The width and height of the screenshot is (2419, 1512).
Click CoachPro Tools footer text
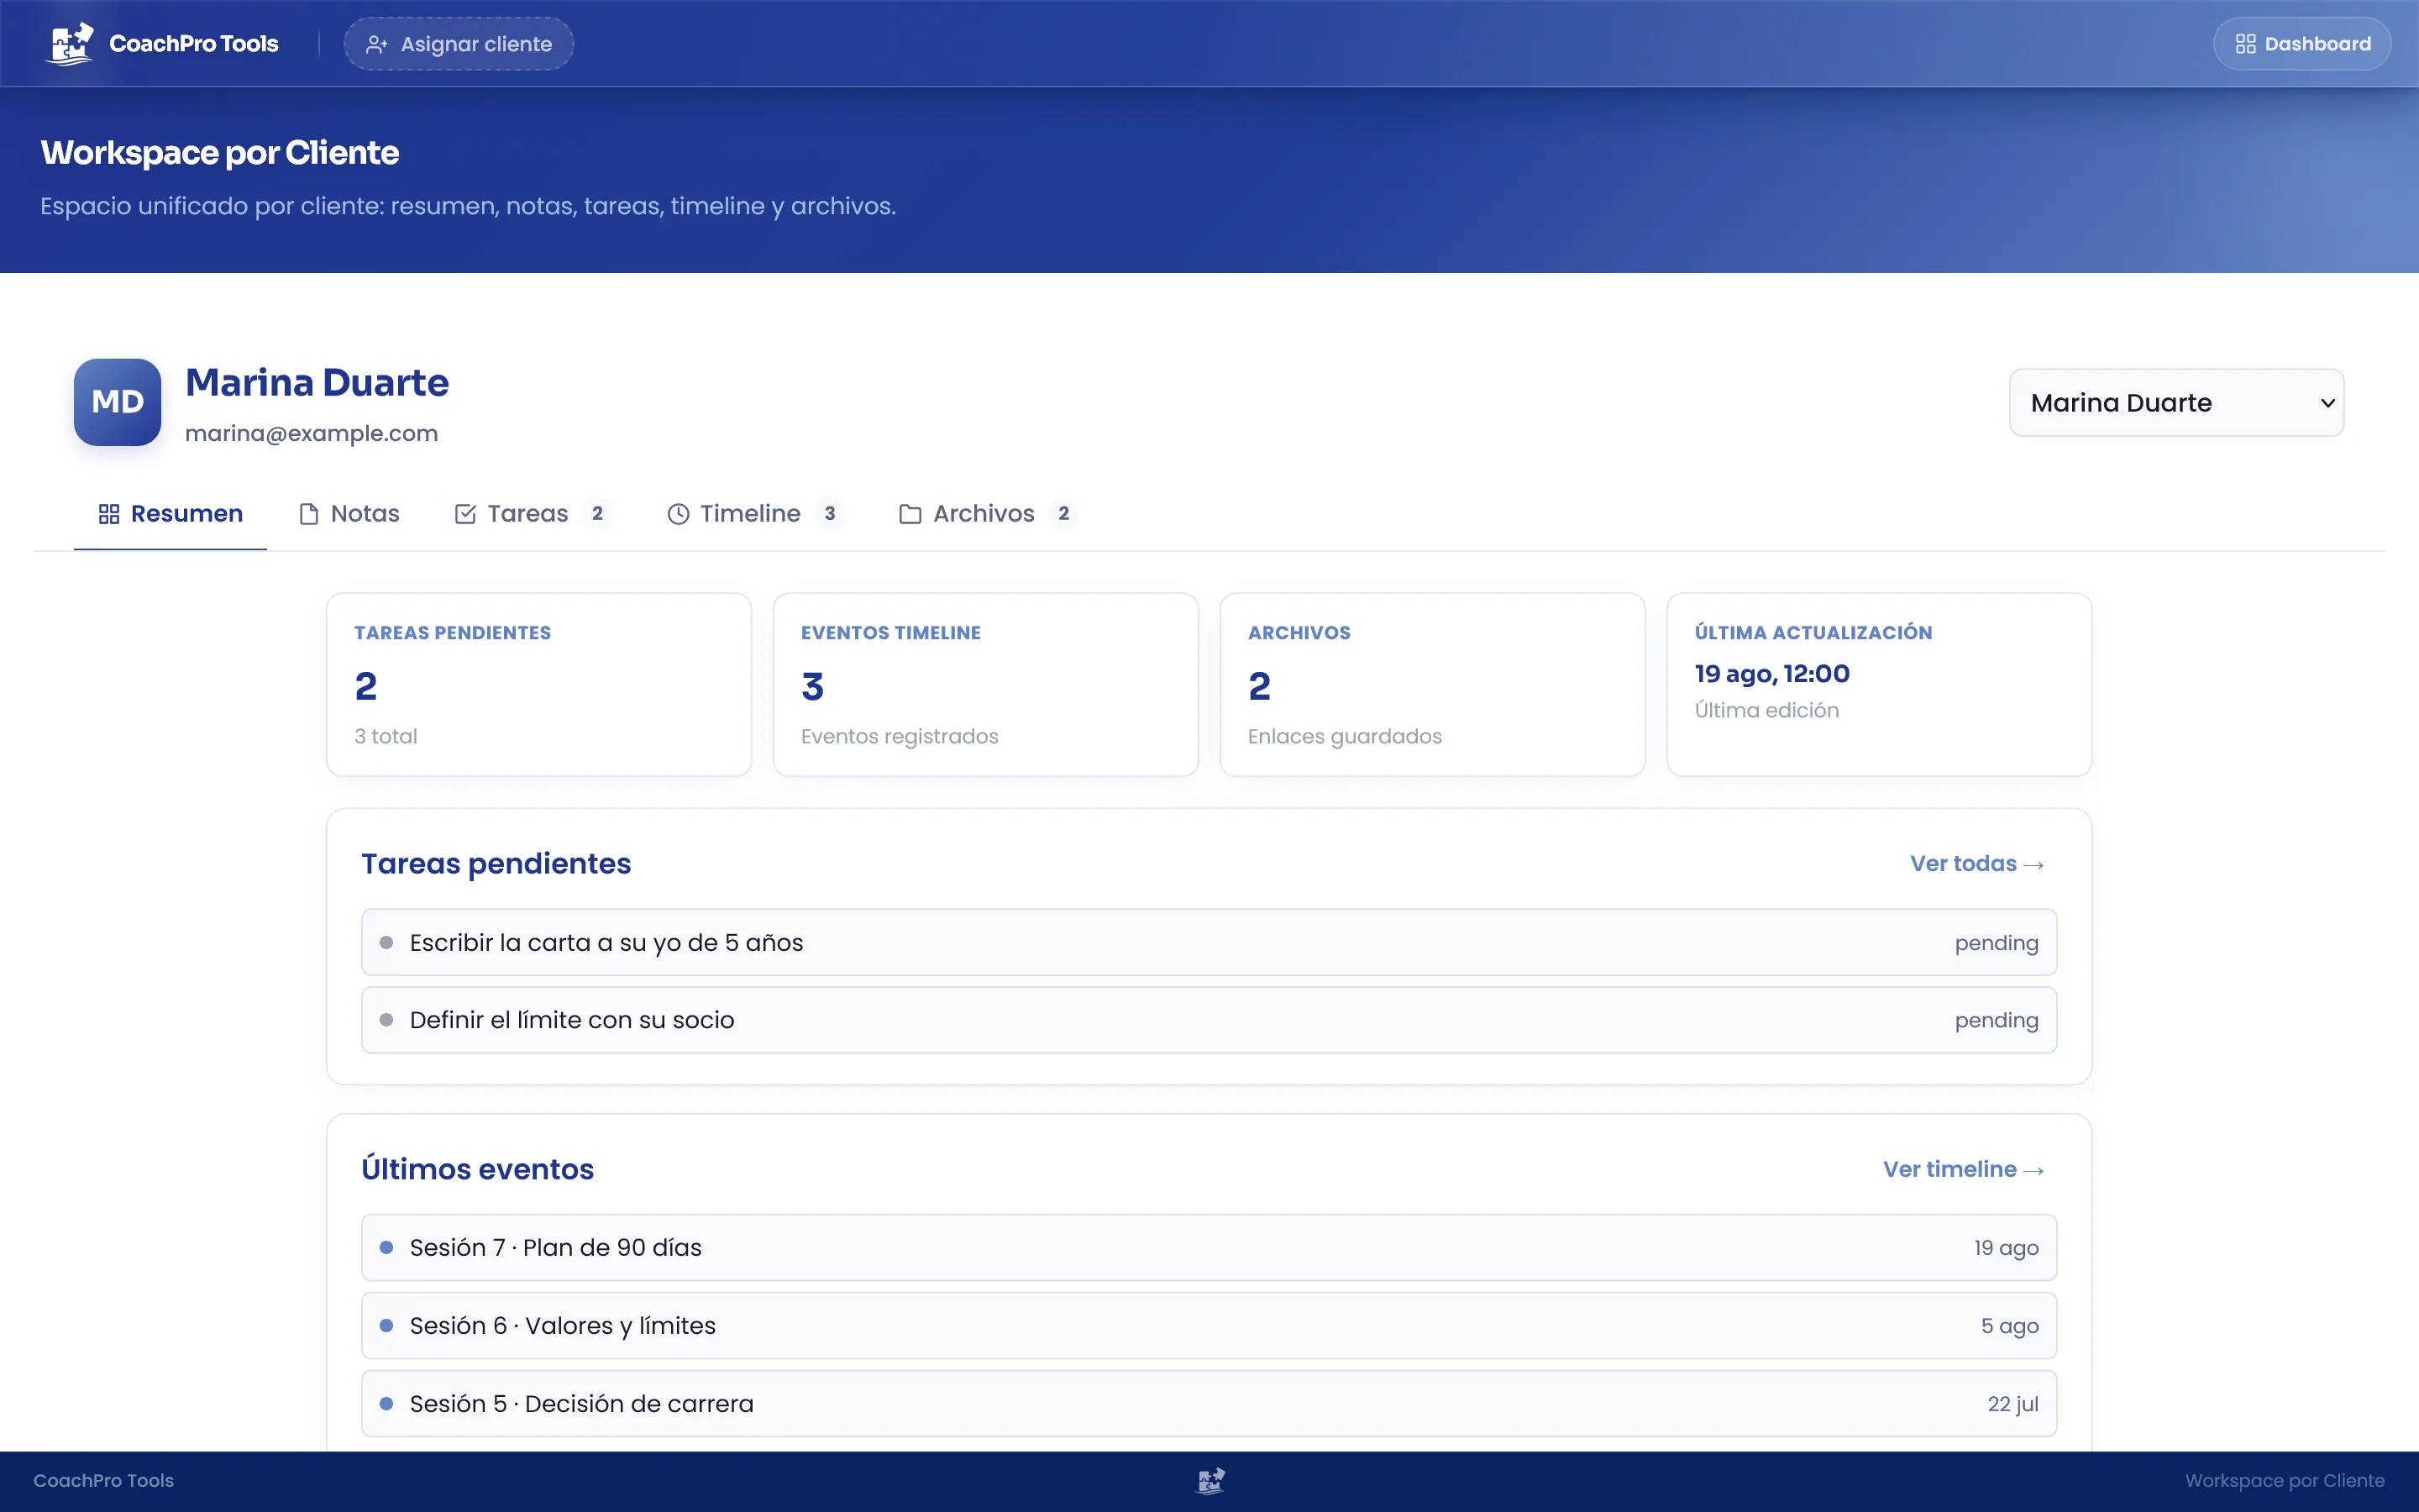tap(104, 1481)
